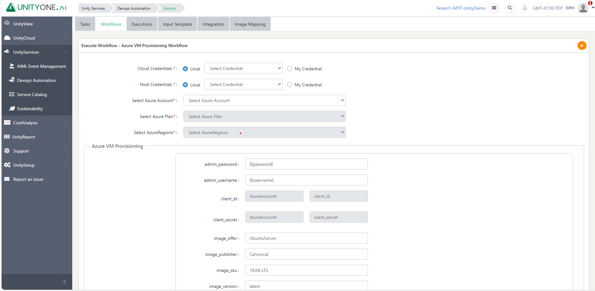Switch to the Executions tab
The image size is (595, 291).
(142, 24)
